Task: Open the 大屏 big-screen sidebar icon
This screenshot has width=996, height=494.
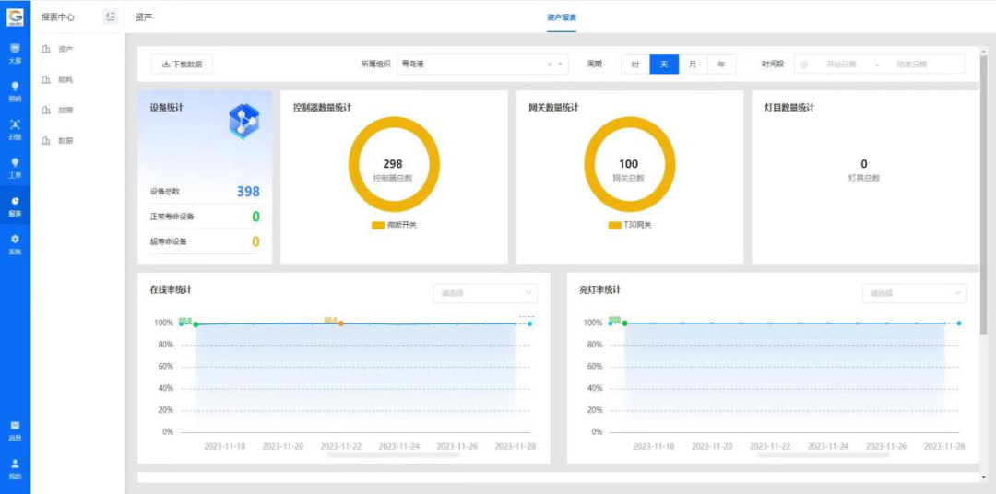Action: pos(15,53)
